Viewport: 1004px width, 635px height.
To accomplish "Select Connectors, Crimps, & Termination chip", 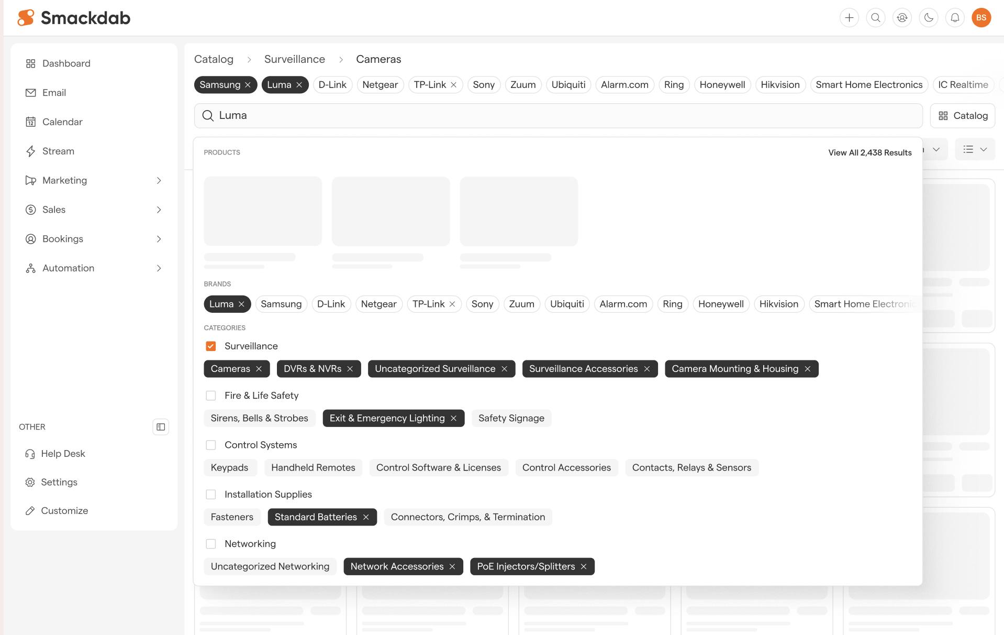I will coord(468,518).
